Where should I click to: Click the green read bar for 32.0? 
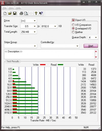pyautogui.click(x=24, y=88)
